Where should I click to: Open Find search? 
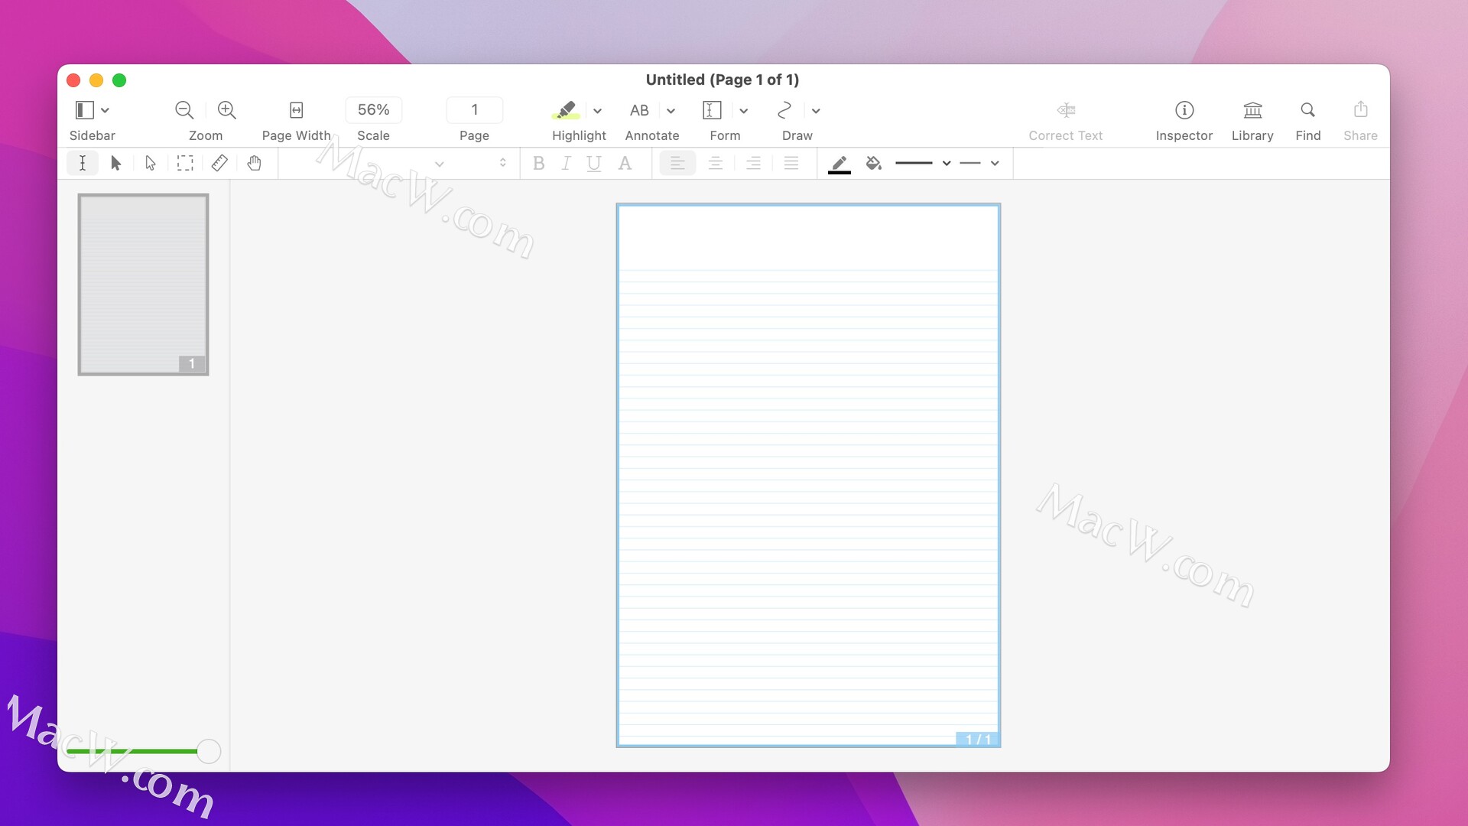tap(1308, 110)
